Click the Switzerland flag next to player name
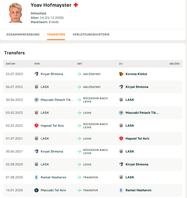187x198 pixels. 76,5
